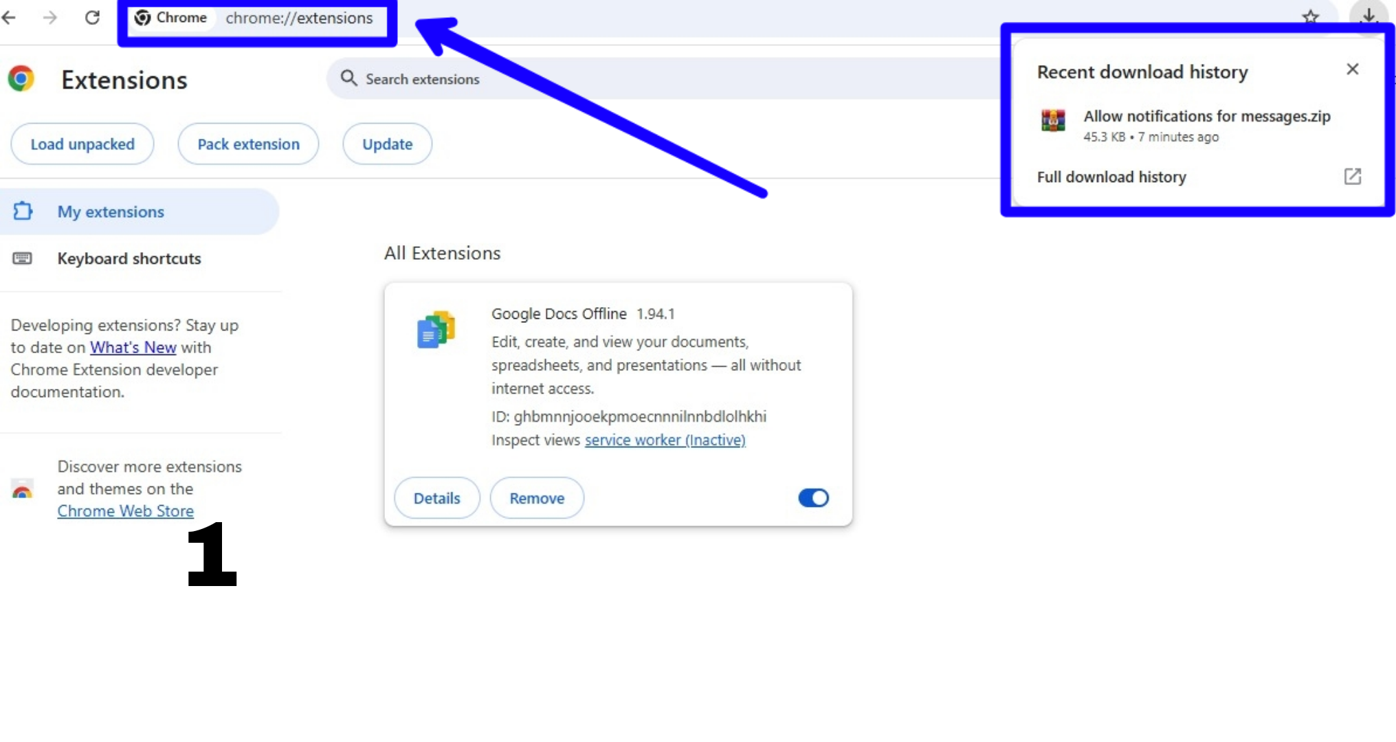Go back with the browser back arrow
Screen dimensions: 1396x742
[x=10, y=17]
